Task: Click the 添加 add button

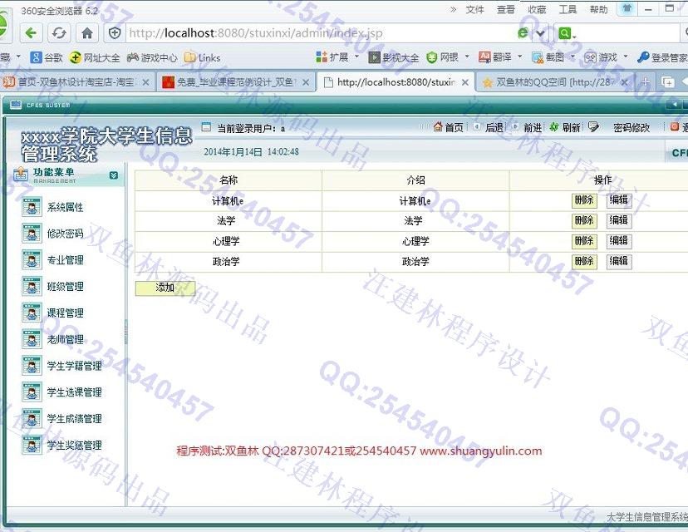Action: pyautogui.click(x=165, y=288)
